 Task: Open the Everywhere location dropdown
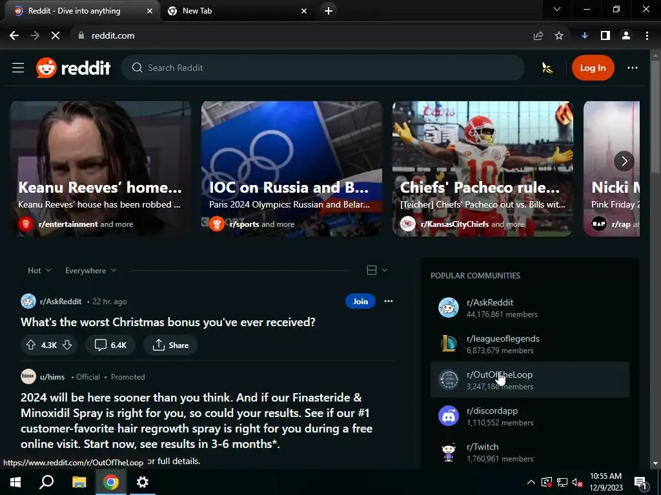[90, 270]
